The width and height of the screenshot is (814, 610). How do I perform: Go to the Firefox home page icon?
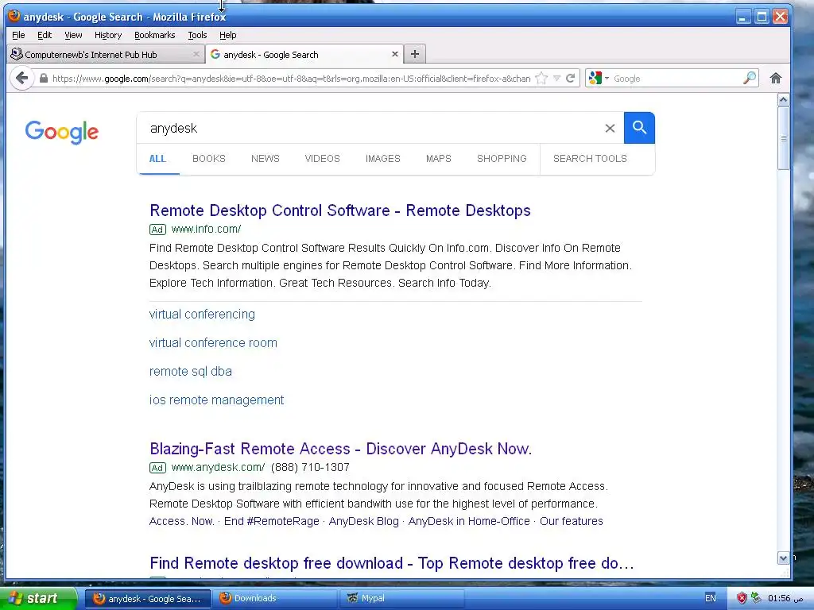[x=776, y=79]
